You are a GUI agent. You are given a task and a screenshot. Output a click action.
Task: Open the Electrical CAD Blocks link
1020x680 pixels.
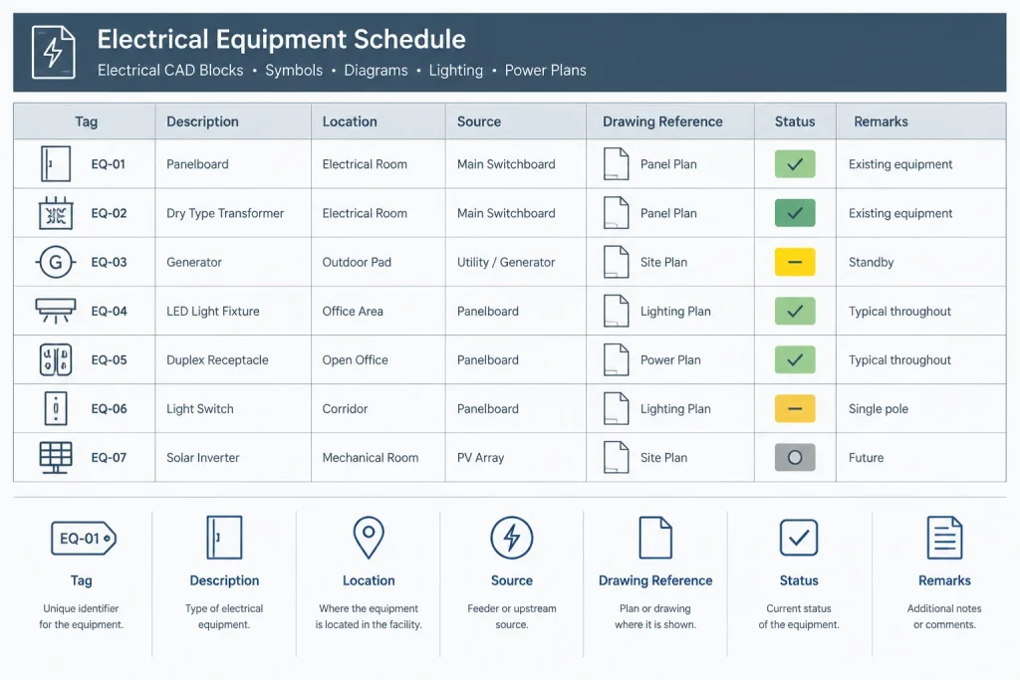click(170, 71)
